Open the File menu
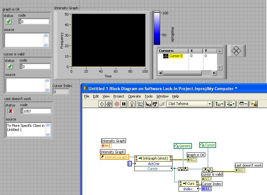Viewport: 267px width, 195px height. pos(87,96)
